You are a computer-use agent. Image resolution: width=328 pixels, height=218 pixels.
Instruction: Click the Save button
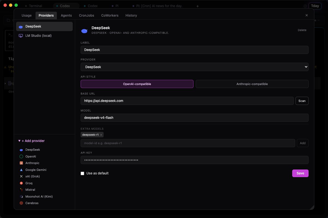point(300,173)
